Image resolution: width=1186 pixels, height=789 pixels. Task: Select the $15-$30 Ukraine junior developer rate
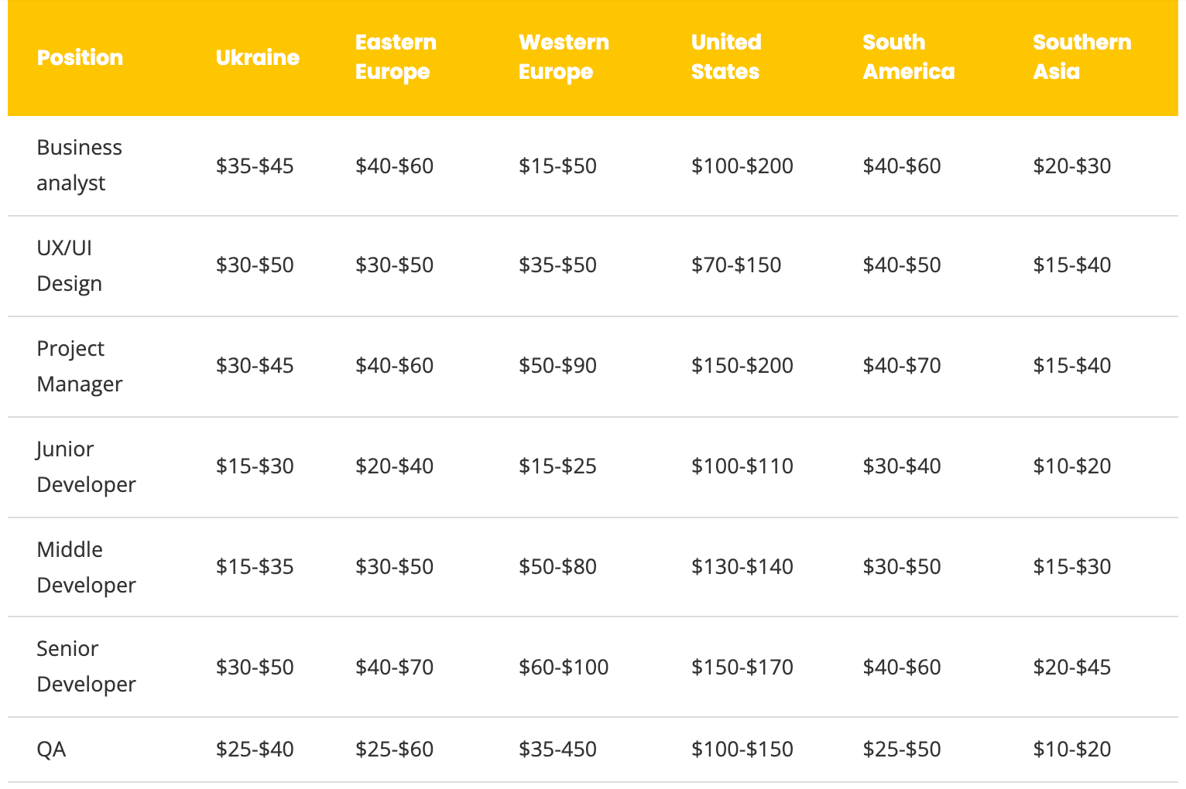tap(255, 466)
